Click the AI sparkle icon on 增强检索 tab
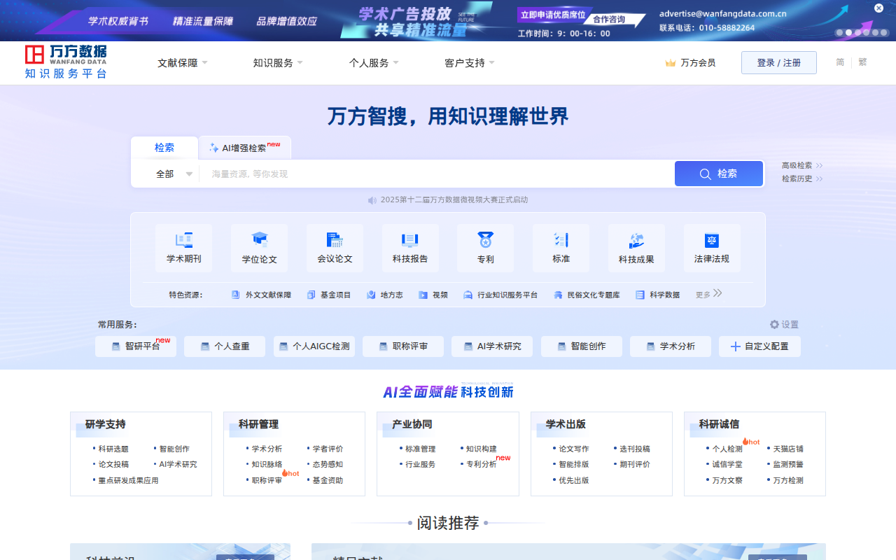Image resolution: width=896 pixels, height=560 pixels. [x=213, y=148]
